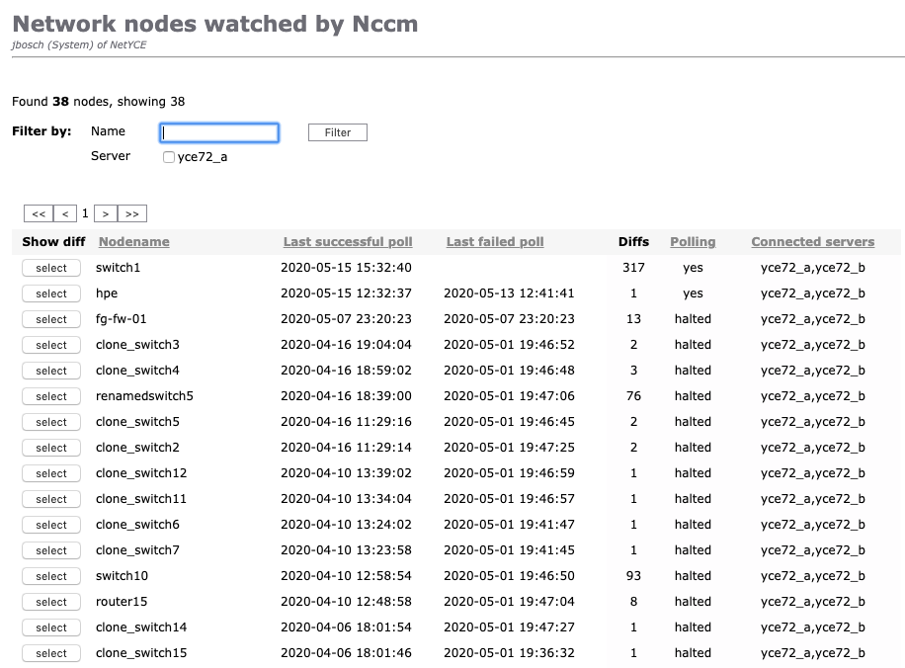Go to previous page with < button
905x668 pixels.
coord(65,213)
